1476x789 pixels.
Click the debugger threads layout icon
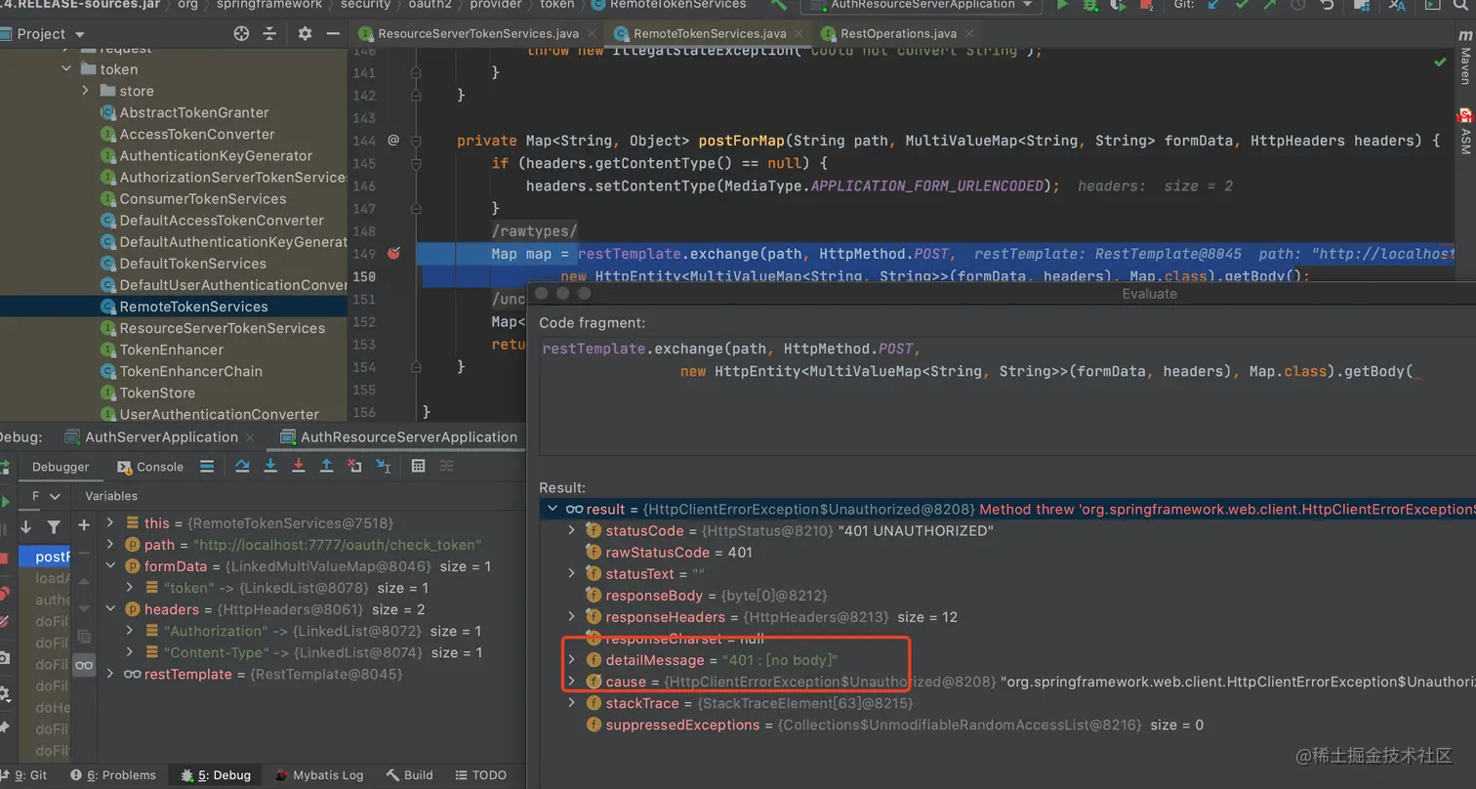coord(207,467)
